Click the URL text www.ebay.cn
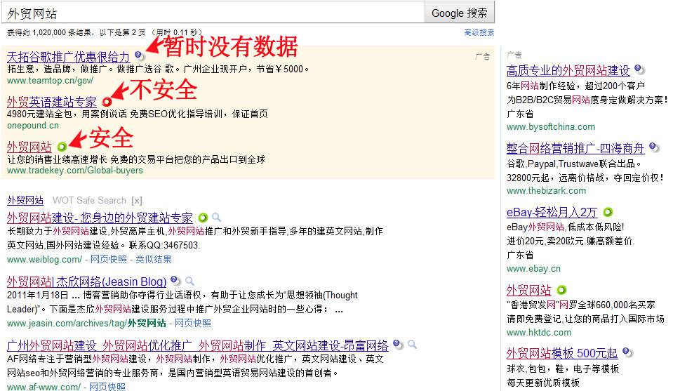The height and width of the screenshot is (391, 673). (x=533, y=269)
